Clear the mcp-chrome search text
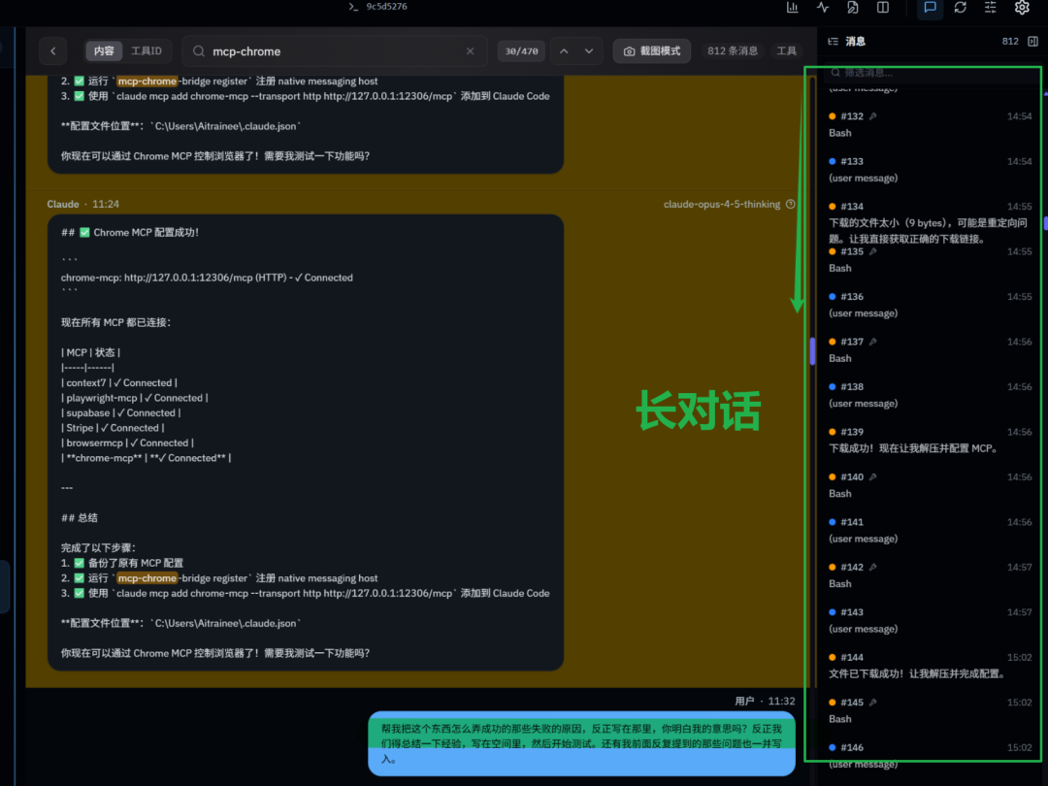The height and width of the screenshot is (786, 1048). click(x=471, y=51)
